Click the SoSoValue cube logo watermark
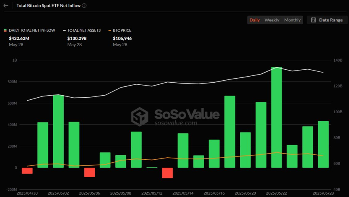Viewport: 349px width, 197px height. coord(139,117)
